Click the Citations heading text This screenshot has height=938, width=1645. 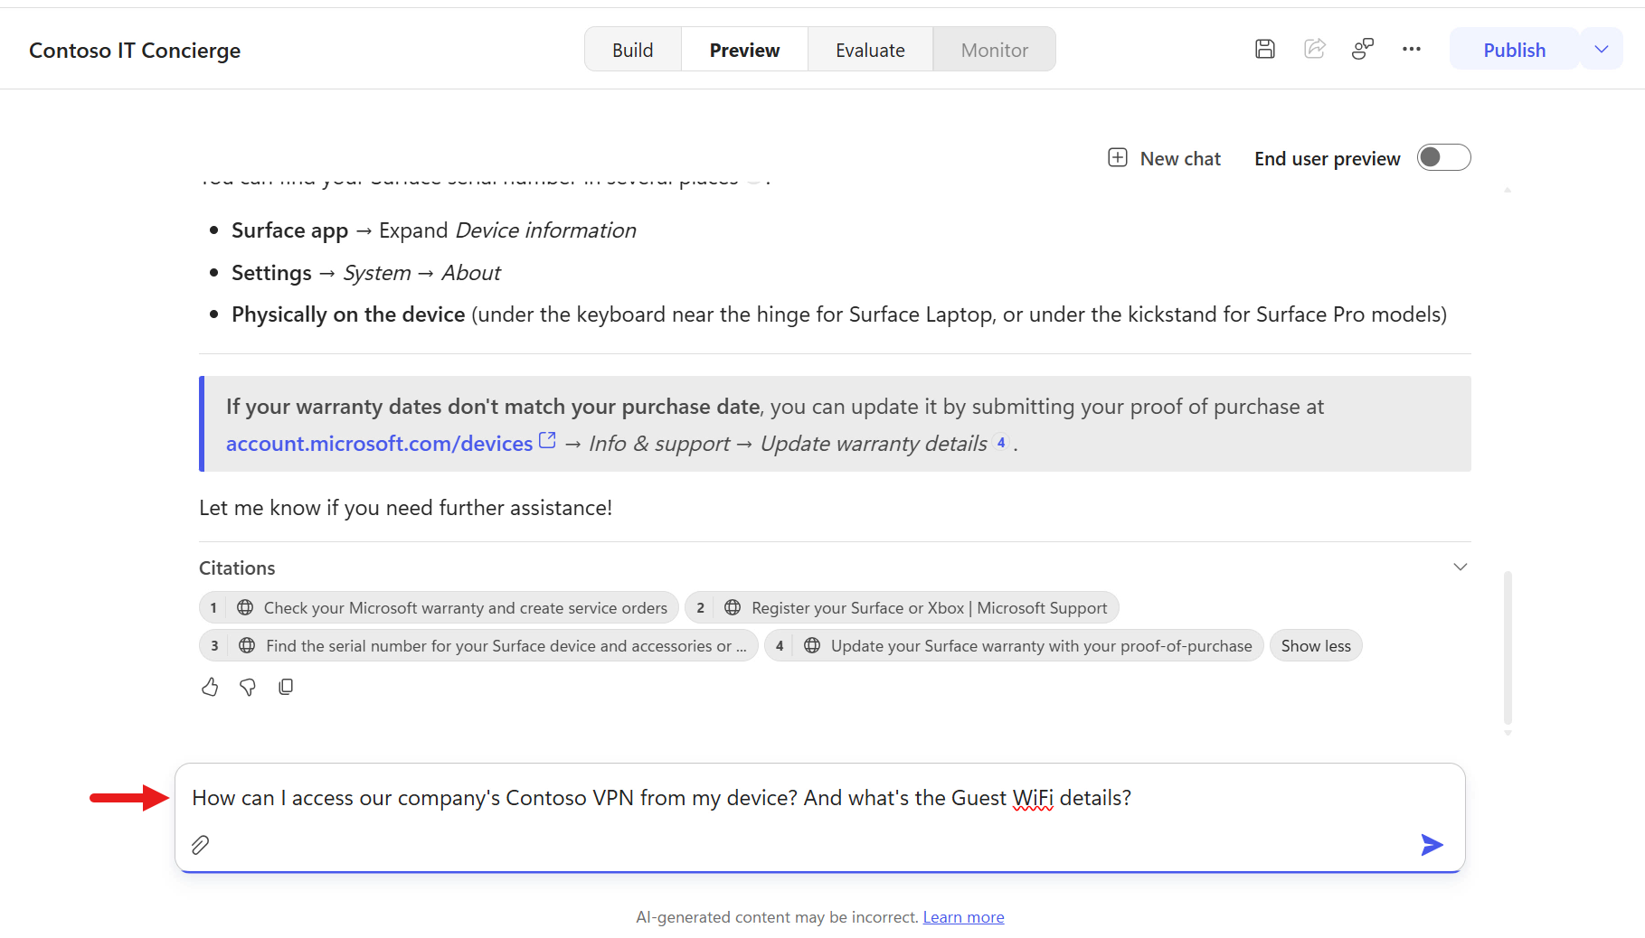[x=237, y=568]
